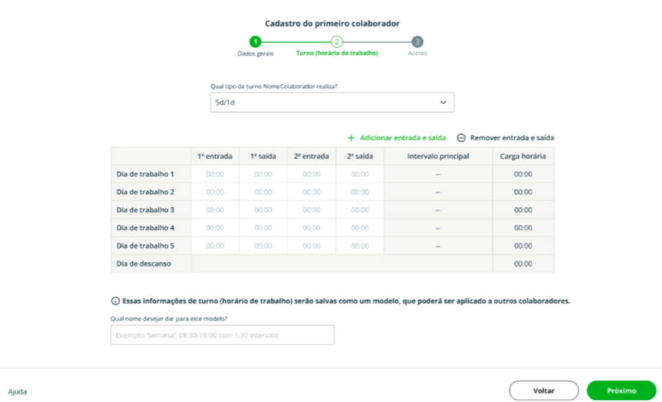Click 2ª saída time for Dia de trabalho 3
Screen dimensions: 662x402
click(x=360, y=210)
